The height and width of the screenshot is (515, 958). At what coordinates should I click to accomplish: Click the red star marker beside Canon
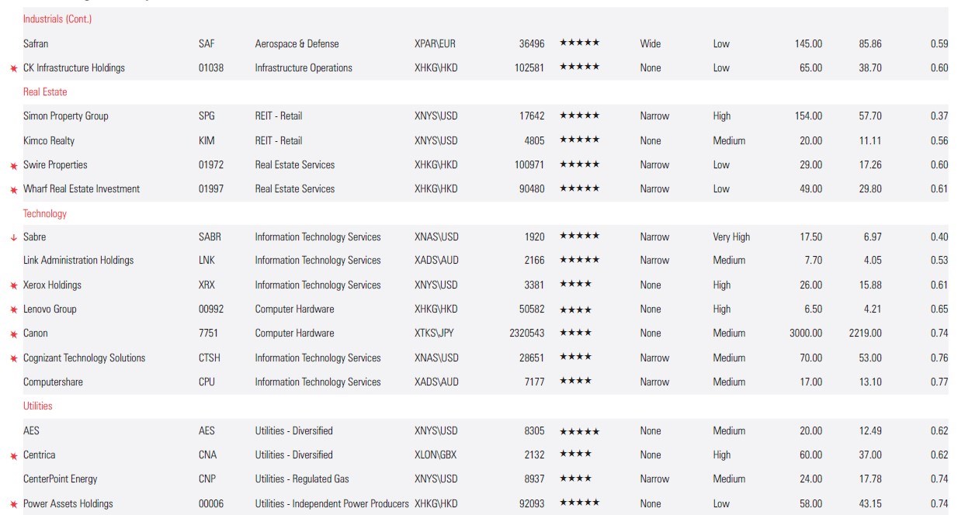click(13, 334)
